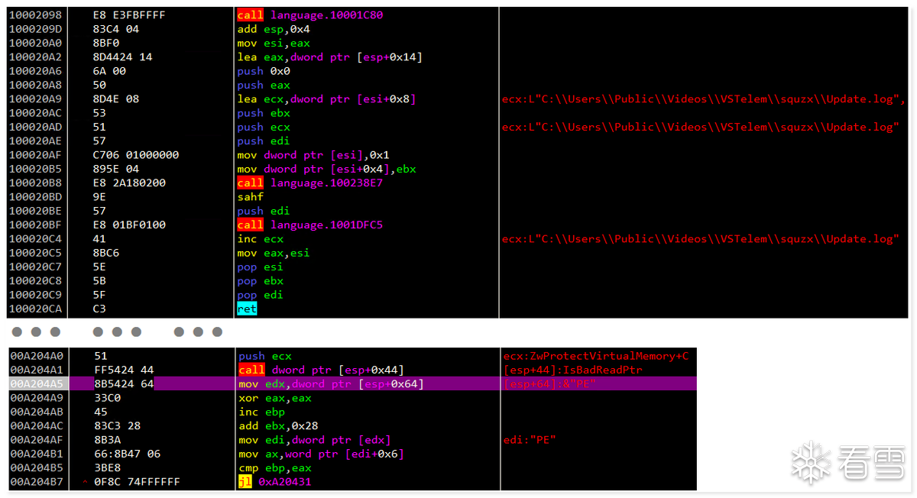The image size is (917, 498).
Task: Click the 'edi:"PE"' comment
Action: click(530, 440)
